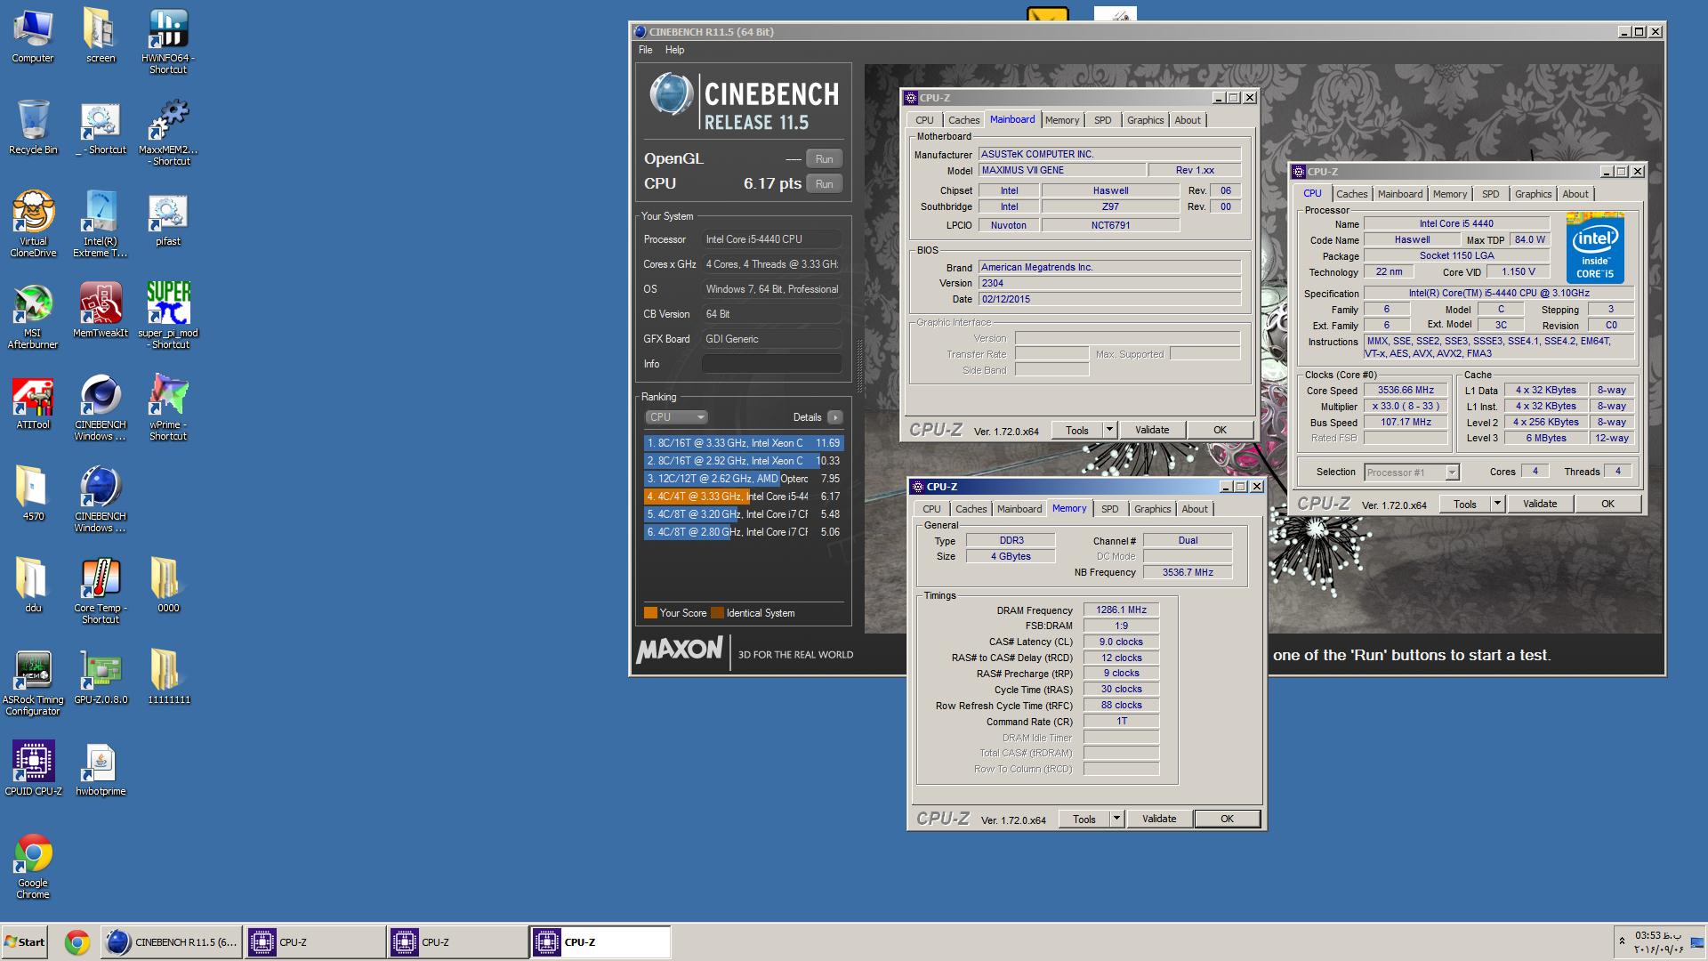
Task: Open MSI Afterburner icon
Action: [x=33, y=316]
